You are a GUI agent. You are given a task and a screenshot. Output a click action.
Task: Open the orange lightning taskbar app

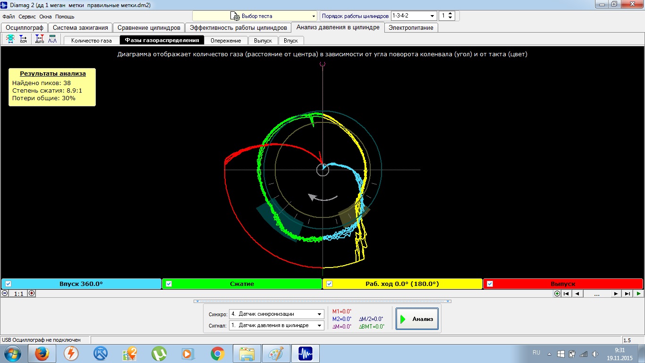click(71, 354)
